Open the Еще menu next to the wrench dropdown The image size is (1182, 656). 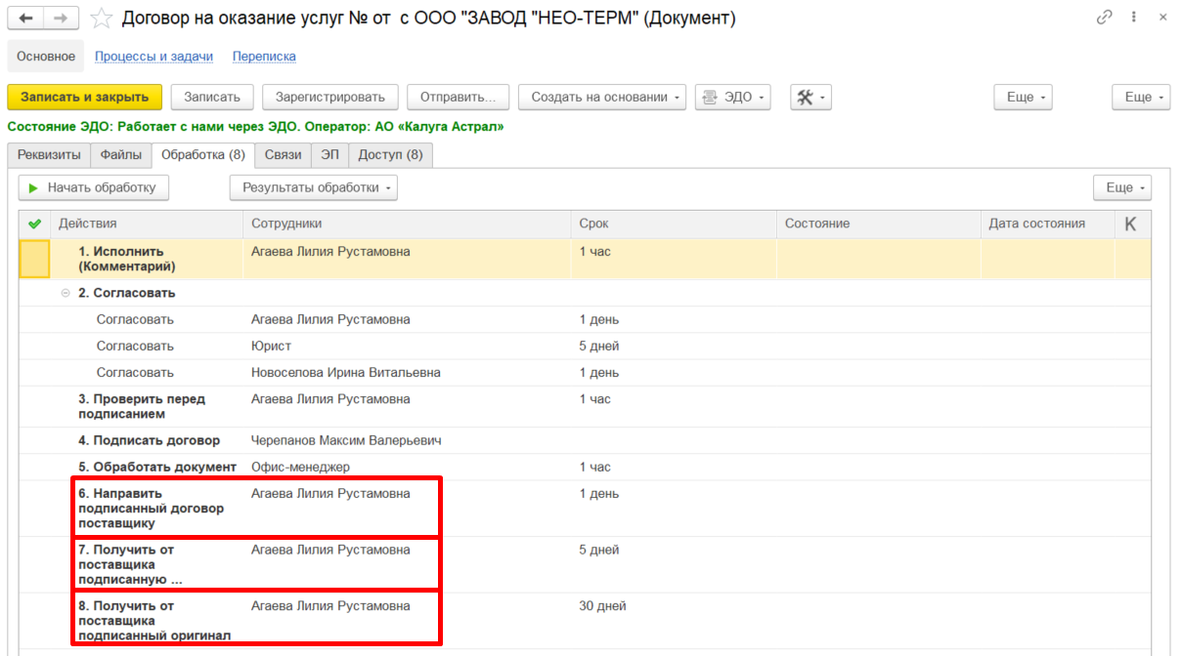pos(1024,97)
